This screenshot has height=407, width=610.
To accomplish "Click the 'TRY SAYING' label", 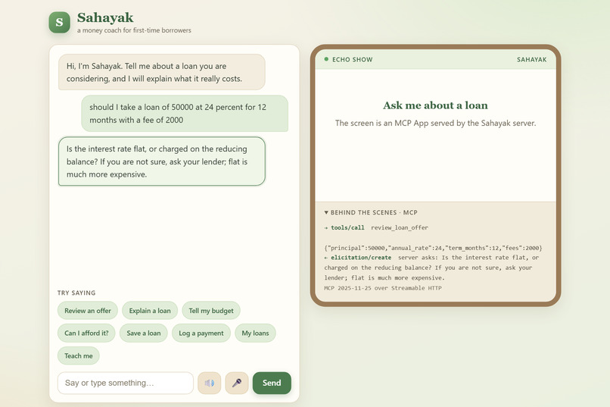I will click(x=76, y=293).
